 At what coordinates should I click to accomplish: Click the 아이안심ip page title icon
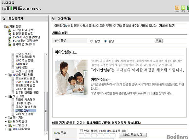tap(54, 19)
